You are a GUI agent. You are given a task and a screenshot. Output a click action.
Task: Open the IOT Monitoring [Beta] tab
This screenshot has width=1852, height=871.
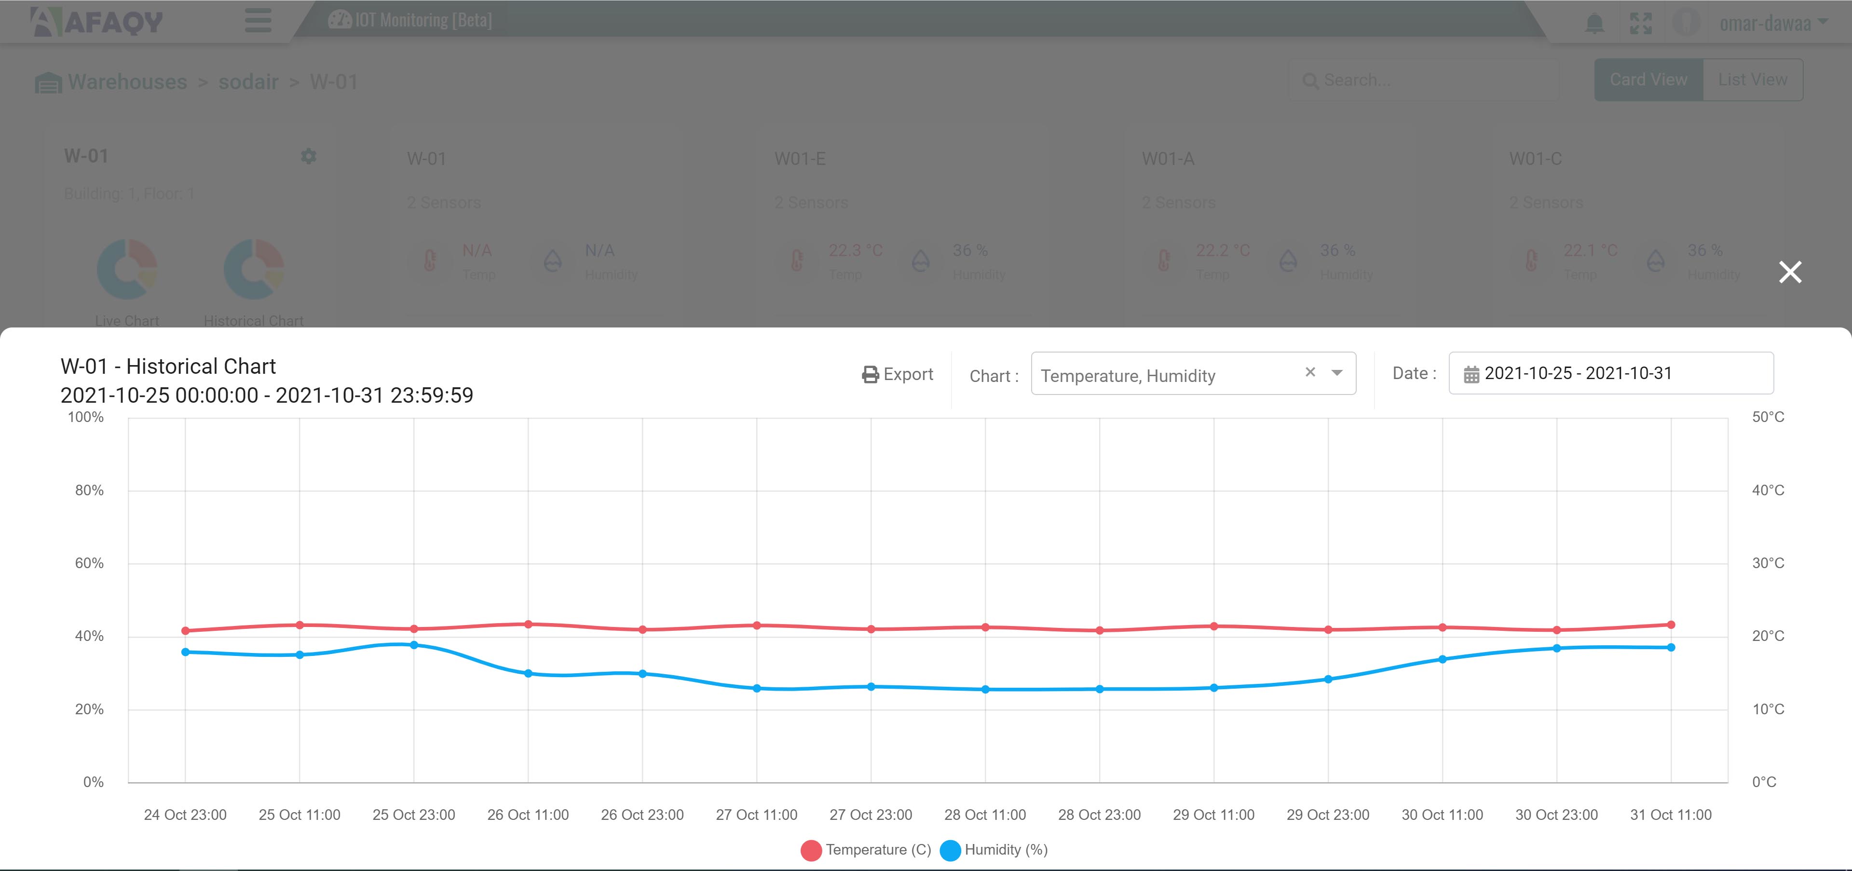pyautogui.click(x=410, y=20)
